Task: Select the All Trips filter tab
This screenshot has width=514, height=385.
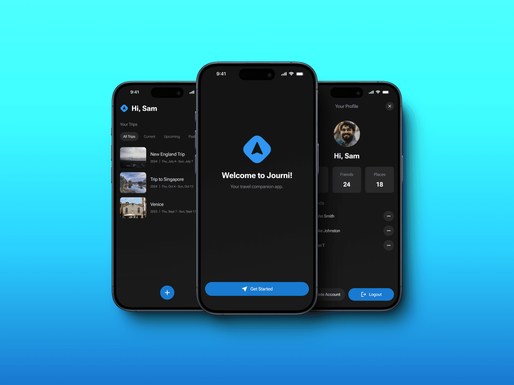Action: (129, 137)
